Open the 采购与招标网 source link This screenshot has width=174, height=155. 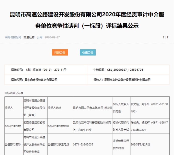(x=13, y=37)
